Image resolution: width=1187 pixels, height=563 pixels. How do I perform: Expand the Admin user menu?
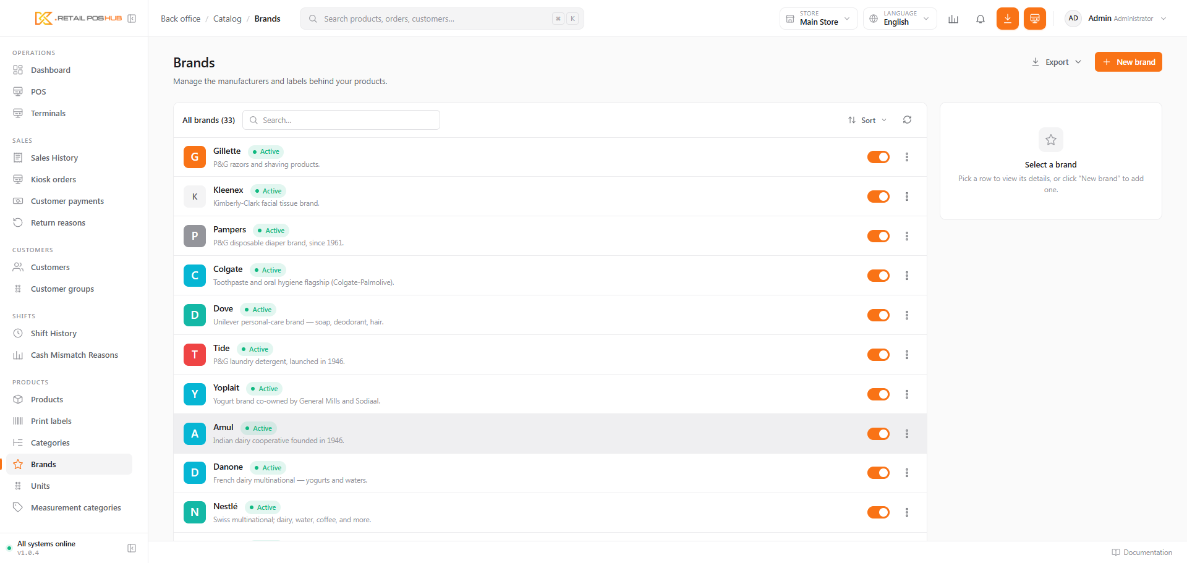tap(1115, 19)
